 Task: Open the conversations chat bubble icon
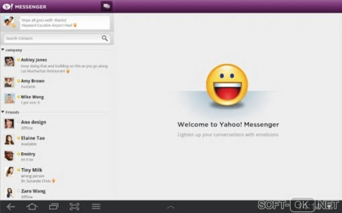106,6
